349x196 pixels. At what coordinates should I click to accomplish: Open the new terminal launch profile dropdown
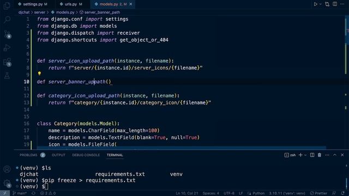coord(305,155)
